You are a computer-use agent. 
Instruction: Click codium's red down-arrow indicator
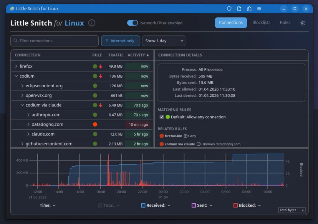click(101, 76)
